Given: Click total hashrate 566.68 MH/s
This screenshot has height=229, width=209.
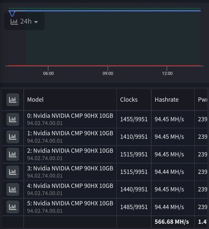Looking at the screenshot, I should pos(172,222).
